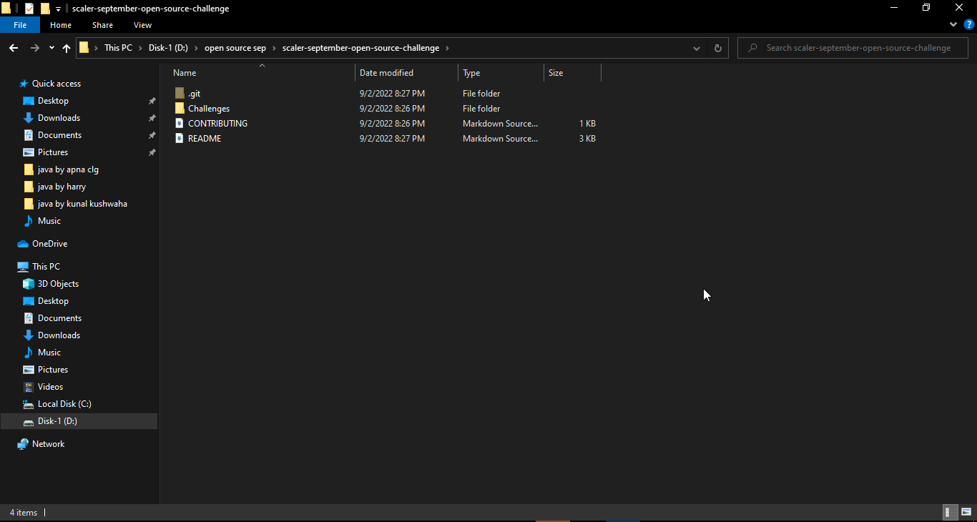Switch to large thumbnails view in status bar
Screen dimensions: 977x522
(966, 512)
